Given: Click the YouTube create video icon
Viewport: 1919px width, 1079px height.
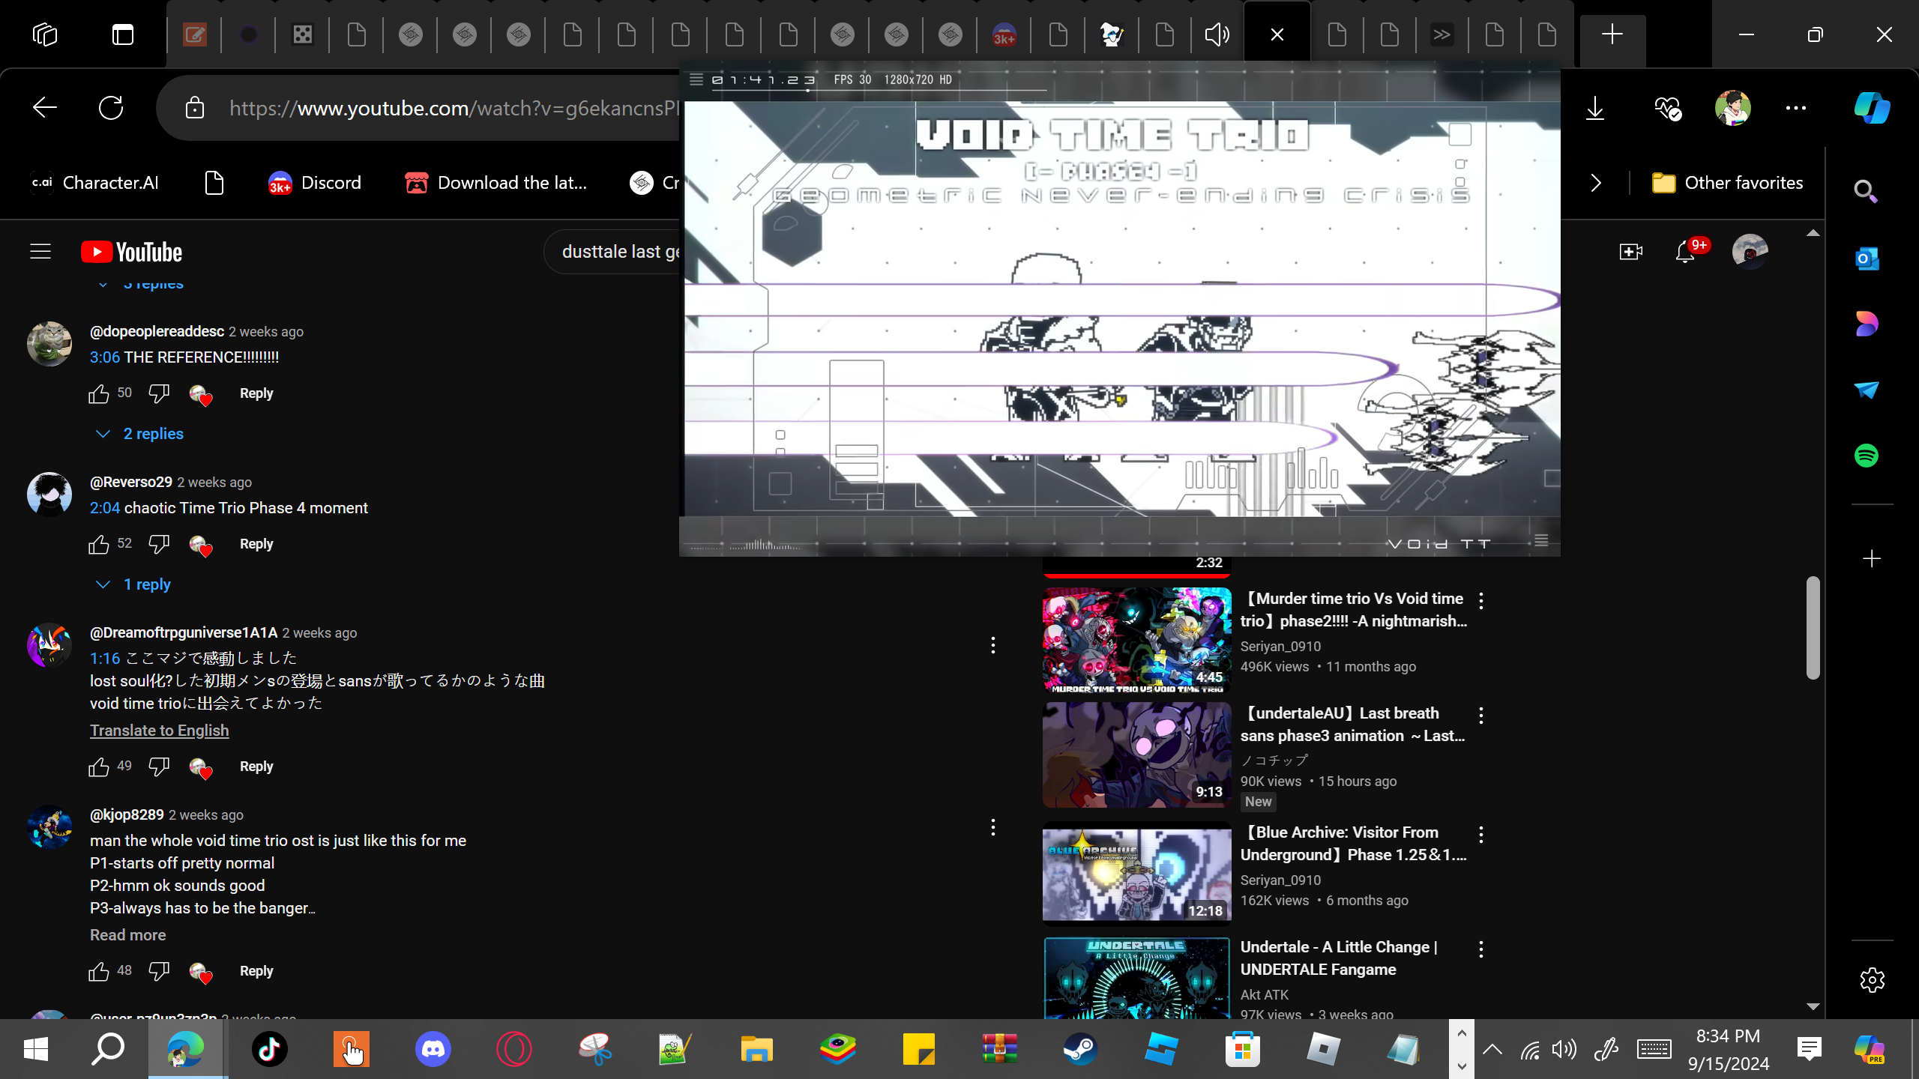Looking at the screenshot, I should tap(1630, 252).
